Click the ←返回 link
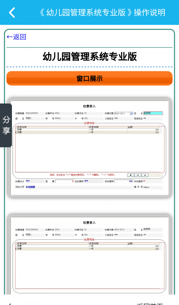This screenshot has height=305, width=179. click(16, 37)
